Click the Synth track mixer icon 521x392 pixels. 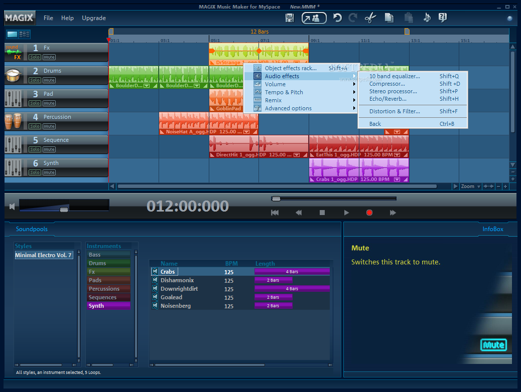(x=13, y=167)
